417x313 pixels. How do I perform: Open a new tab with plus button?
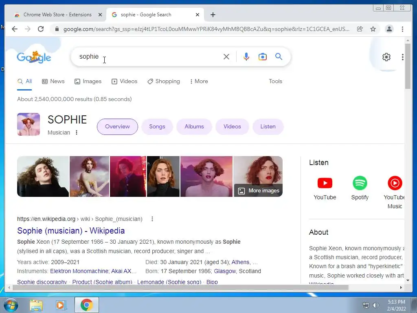pyautogui.click(x=213, y=15)
